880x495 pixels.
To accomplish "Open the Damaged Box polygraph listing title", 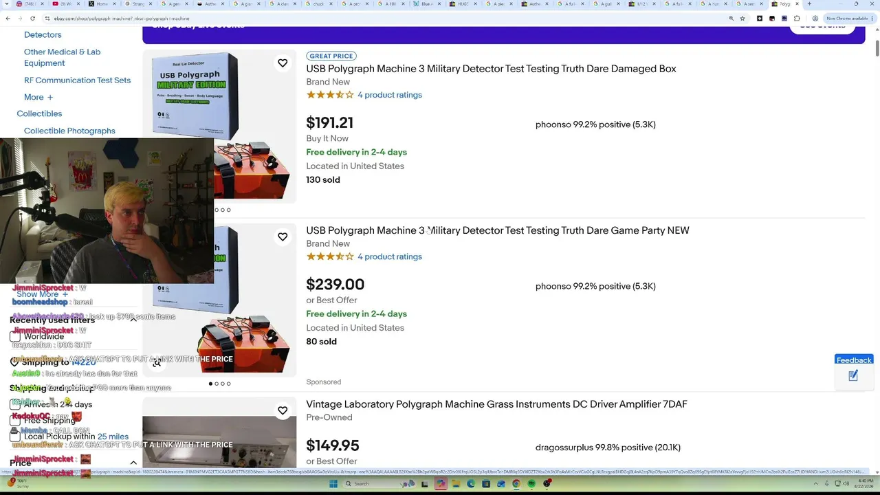I will click(x=491, y=69).
